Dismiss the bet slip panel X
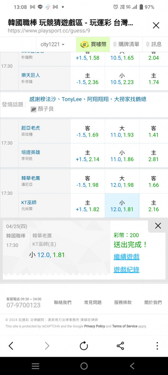 158,226
